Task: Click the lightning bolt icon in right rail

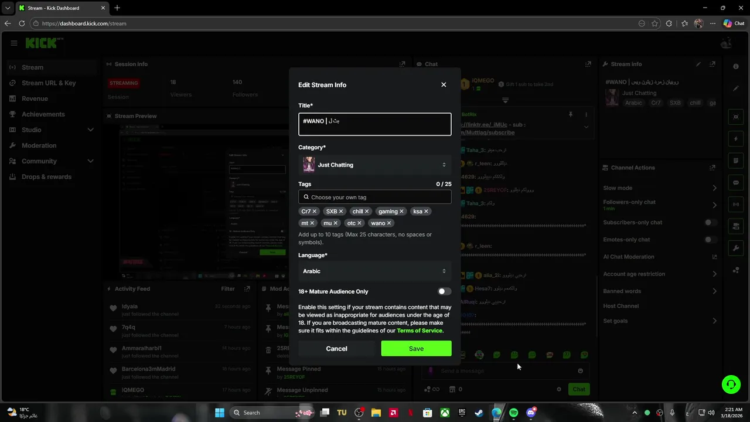Action: 736,139
